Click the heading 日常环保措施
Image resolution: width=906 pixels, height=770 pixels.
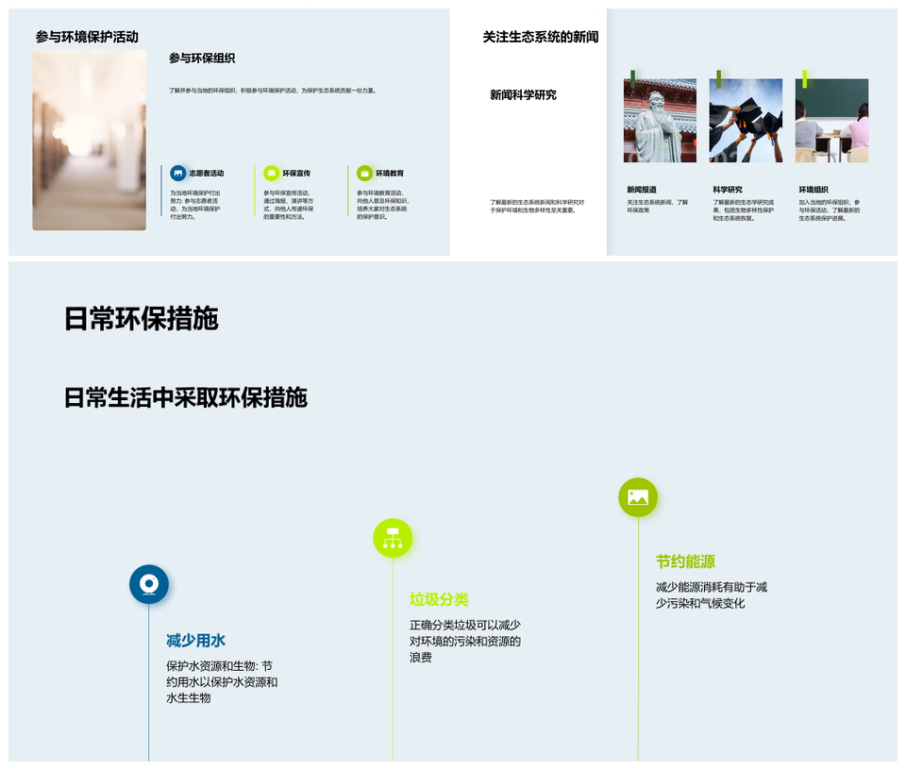(x=141, y=319)
